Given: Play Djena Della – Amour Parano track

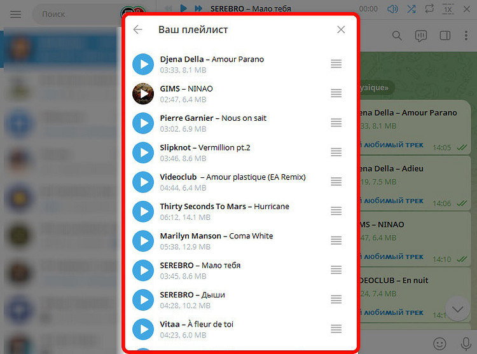Looking at the screenshot, I should 143,64.
